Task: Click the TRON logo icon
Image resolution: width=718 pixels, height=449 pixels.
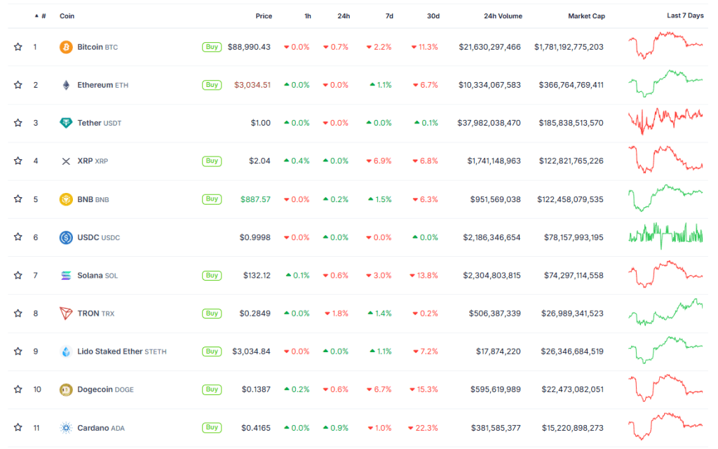Action: (66, 314)
